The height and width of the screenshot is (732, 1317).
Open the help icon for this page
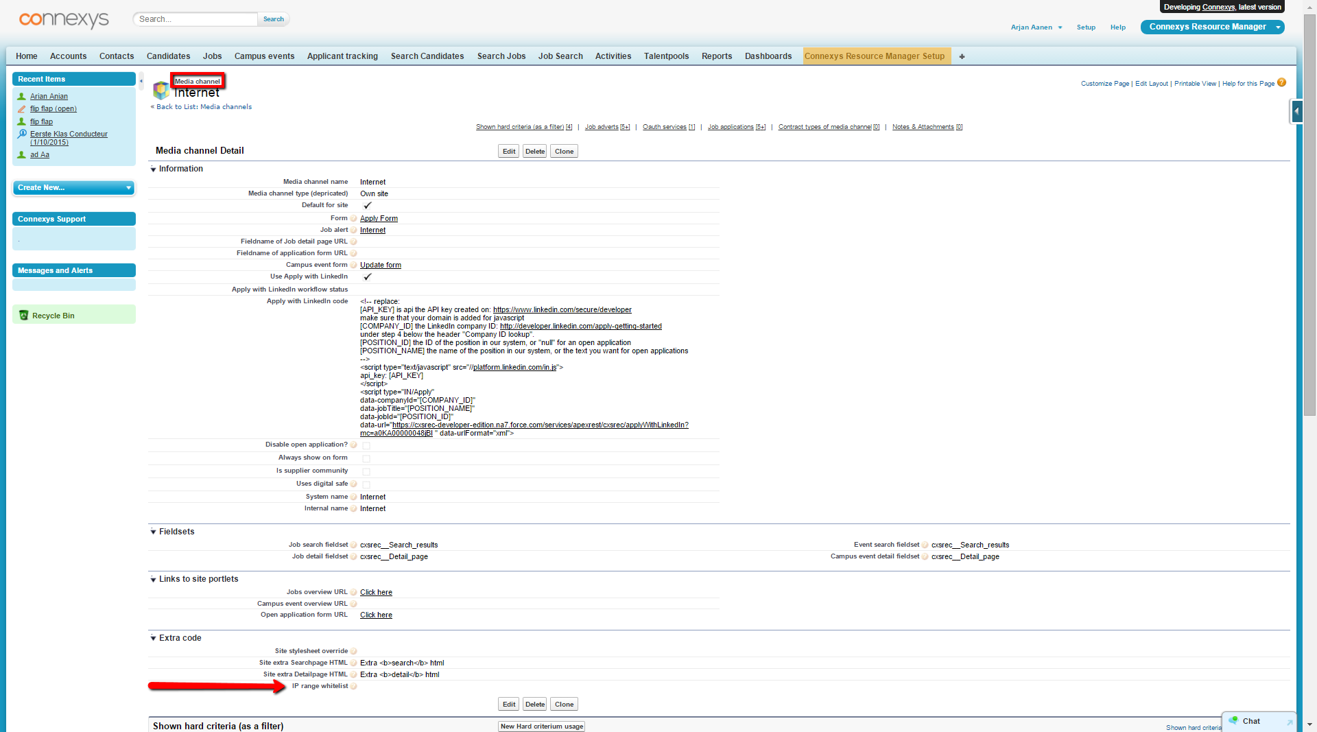tap(1281, 83)
